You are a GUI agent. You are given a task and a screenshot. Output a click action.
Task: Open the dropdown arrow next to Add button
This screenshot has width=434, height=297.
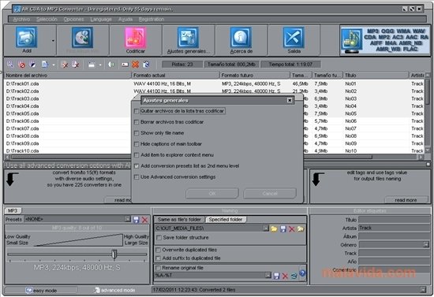(53, 41)
